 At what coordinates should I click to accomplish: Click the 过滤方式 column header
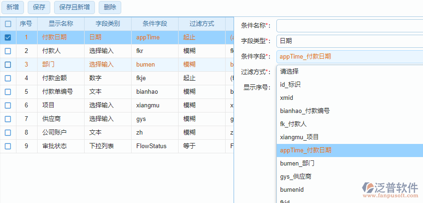click(x=202, y=24)
